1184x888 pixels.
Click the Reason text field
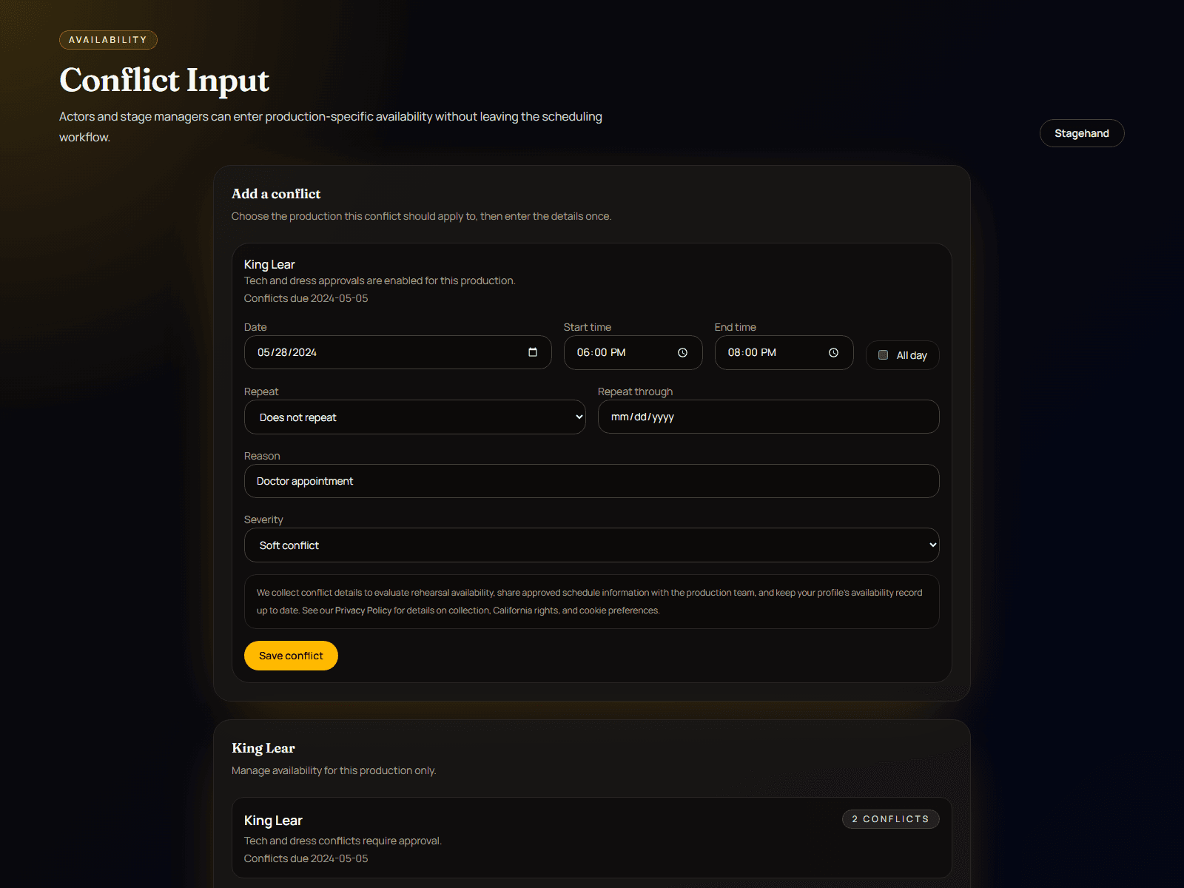point(591,481)
